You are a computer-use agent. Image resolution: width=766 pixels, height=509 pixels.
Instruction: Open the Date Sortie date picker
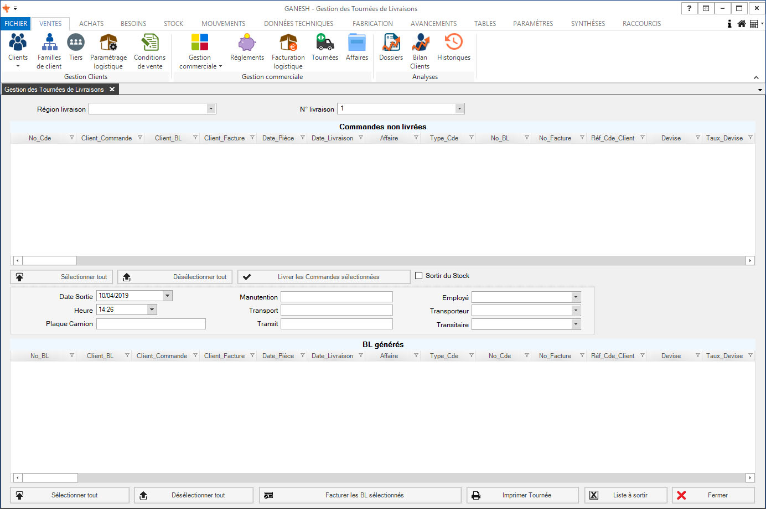pos(167,296)
